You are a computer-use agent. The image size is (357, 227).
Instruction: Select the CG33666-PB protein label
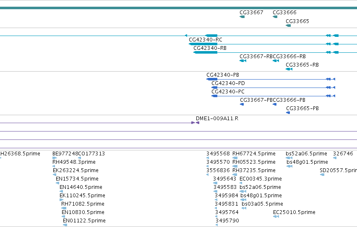pos(289,100)
